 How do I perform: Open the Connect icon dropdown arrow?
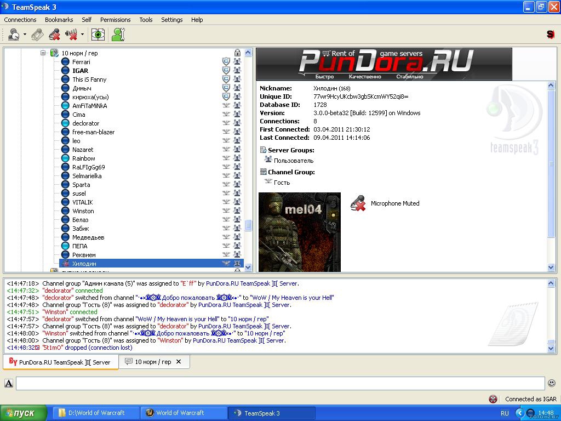[x=25, y=35]
